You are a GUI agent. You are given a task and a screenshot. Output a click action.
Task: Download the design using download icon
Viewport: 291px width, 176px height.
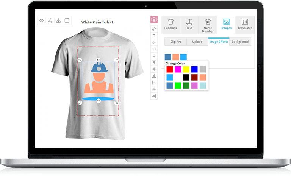58,20
